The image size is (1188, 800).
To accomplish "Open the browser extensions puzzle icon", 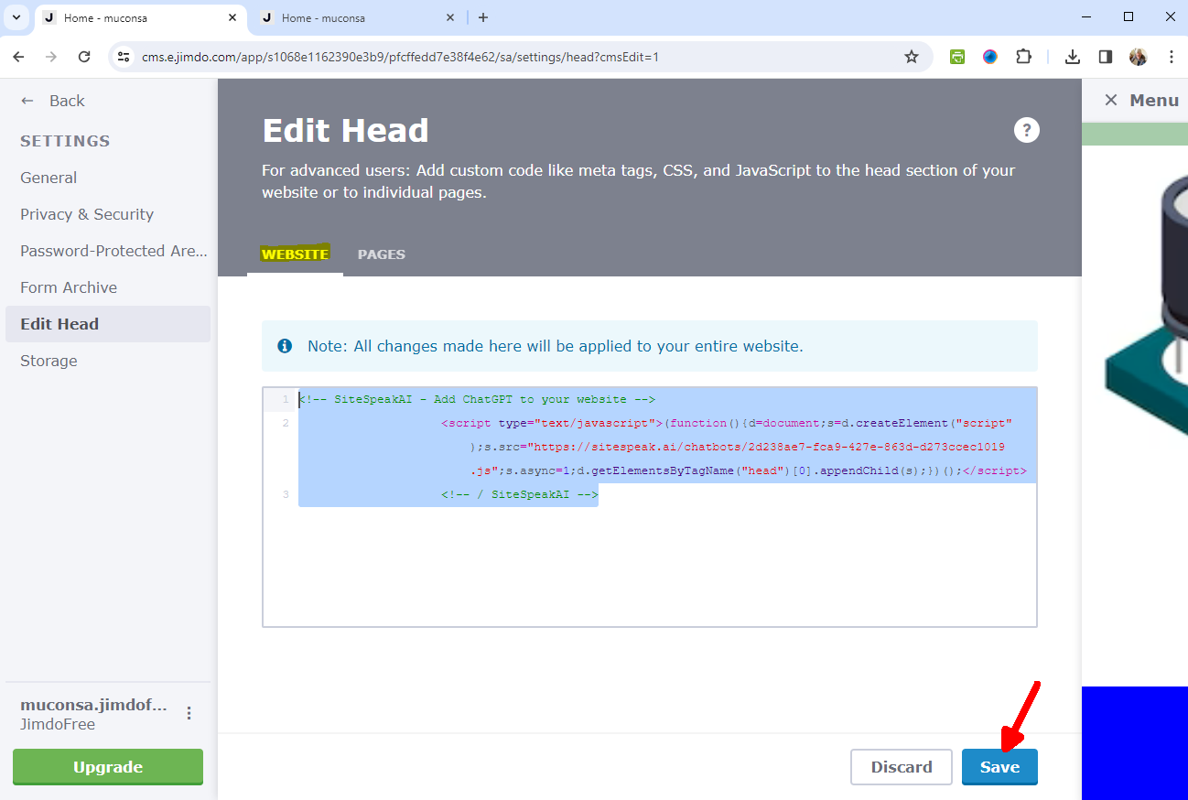I will [x=1023, y=57].
